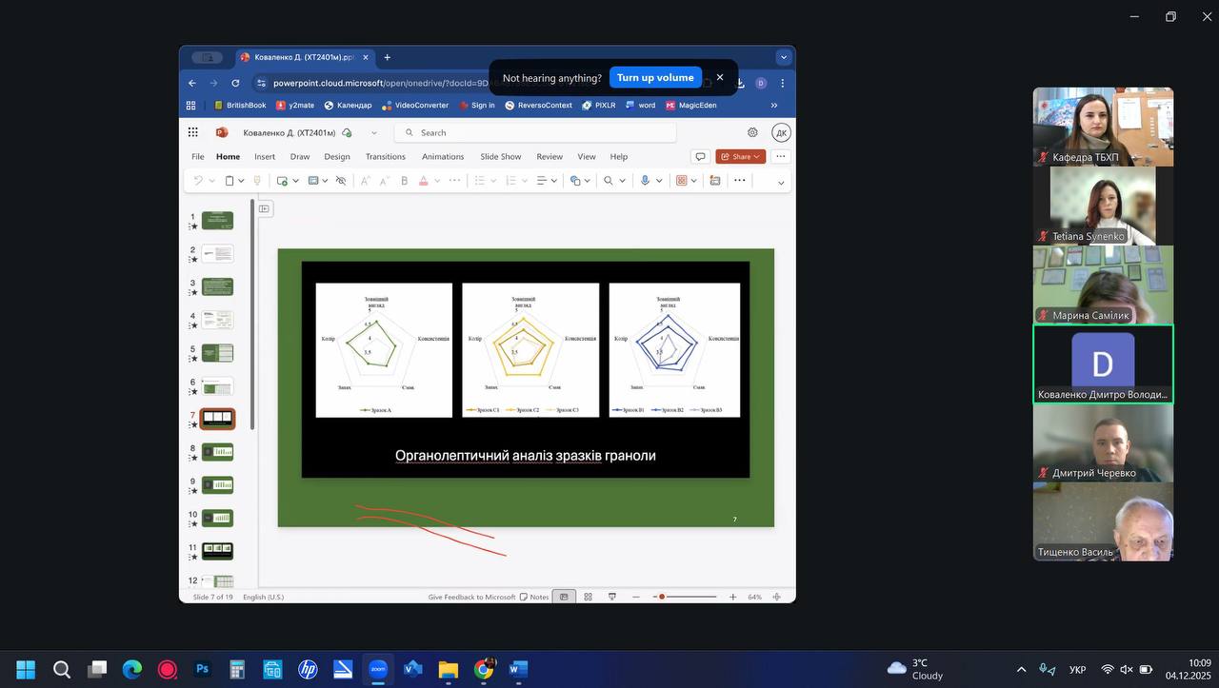
Task: Toggle the slide thumbnail pane collapse button
Action: click(x=264, y=208)
